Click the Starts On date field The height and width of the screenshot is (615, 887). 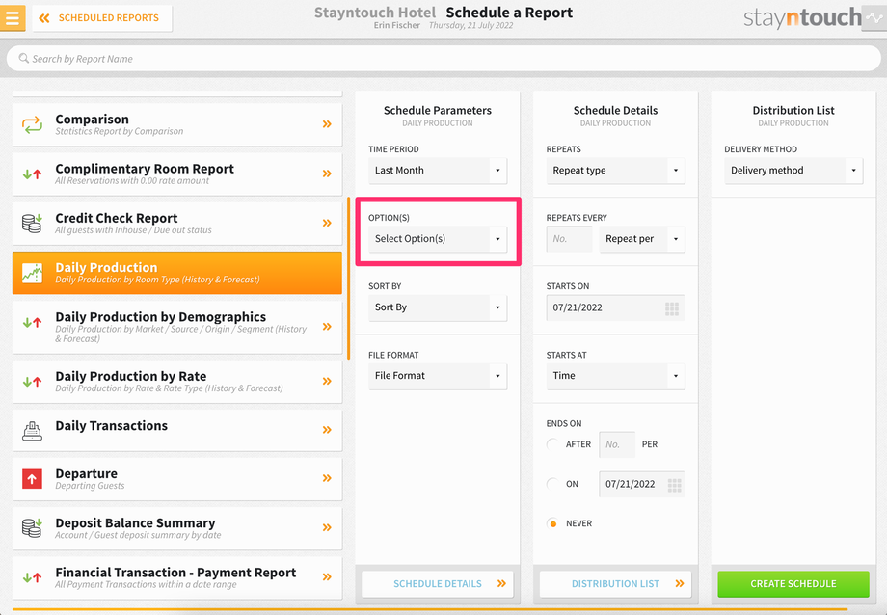tap(615, 307)
